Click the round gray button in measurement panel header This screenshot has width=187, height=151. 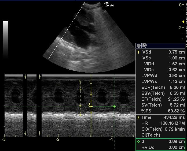[139, 46]
